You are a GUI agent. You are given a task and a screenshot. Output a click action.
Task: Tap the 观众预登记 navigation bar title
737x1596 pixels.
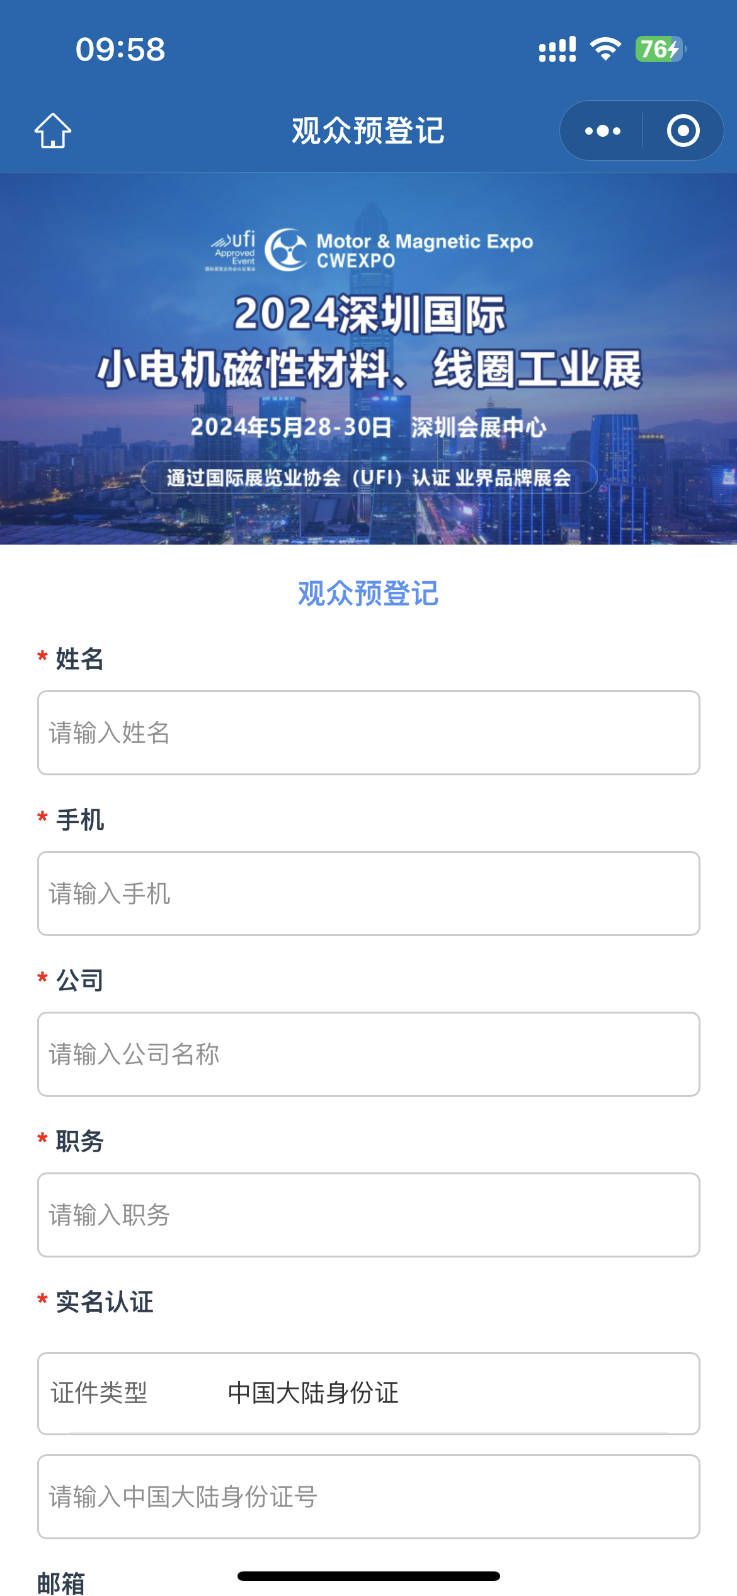[x=368, y=131]
